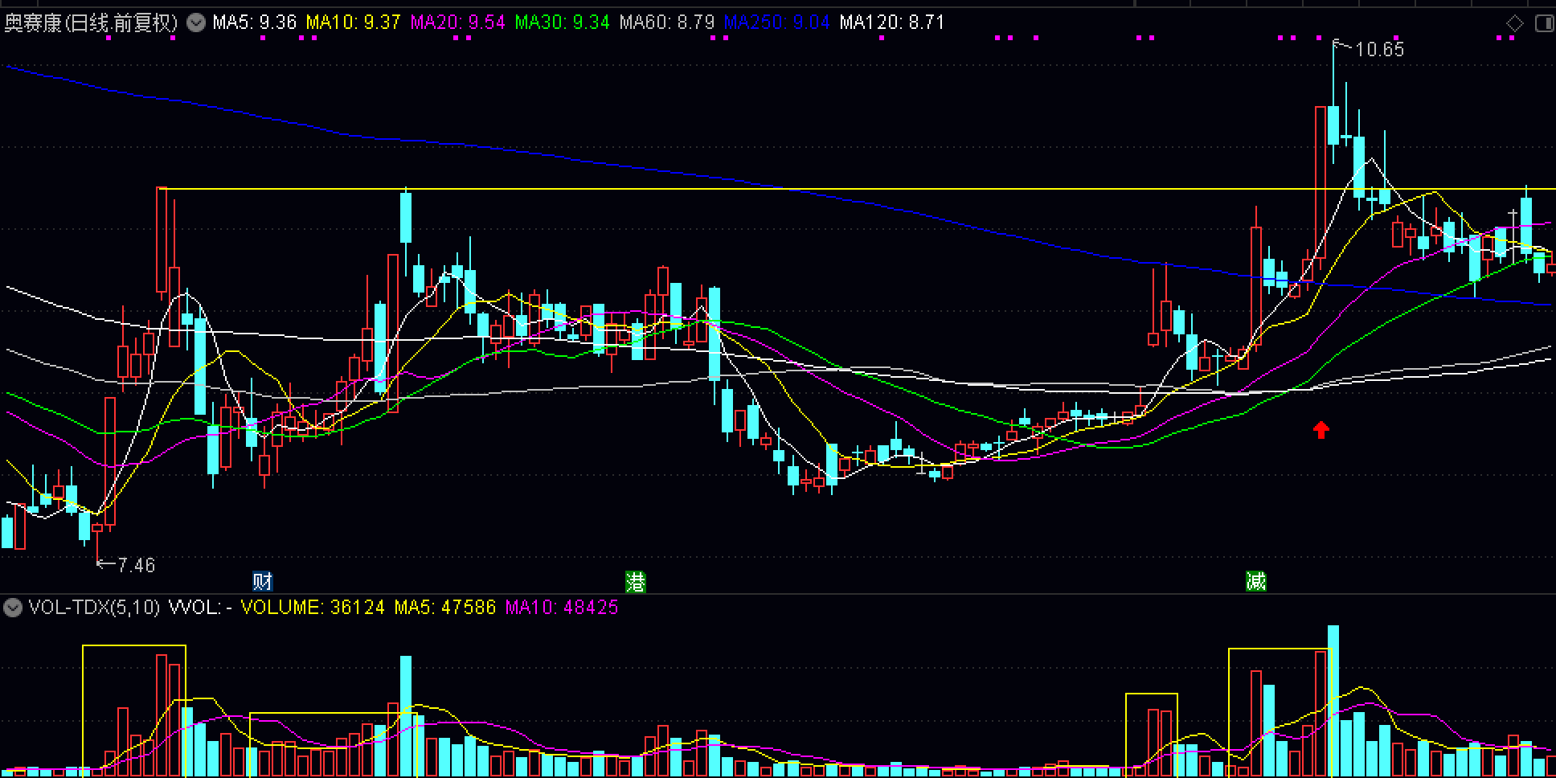Click the volume MA5: 47586 label
Image resolution: width=1556 pixels, height=778 pixels.
tap(444, 608)
